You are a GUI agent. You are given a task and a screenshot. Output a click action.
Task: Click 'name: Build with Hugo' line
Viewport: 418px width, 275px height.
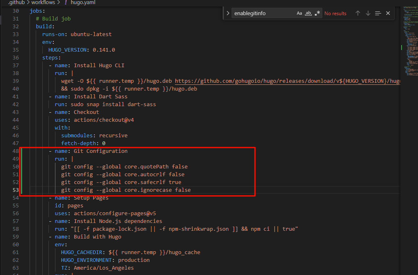(88, 237)
